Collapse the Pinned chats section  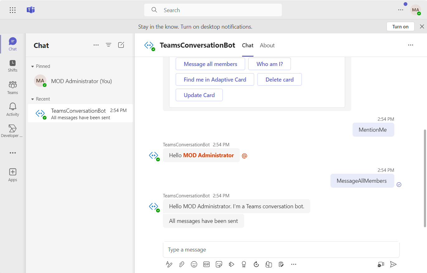coord(40,66)
